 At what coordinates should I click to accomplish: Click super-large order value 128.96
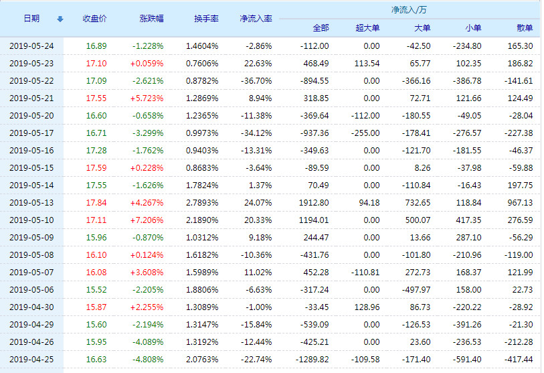(x=367, y=307)
